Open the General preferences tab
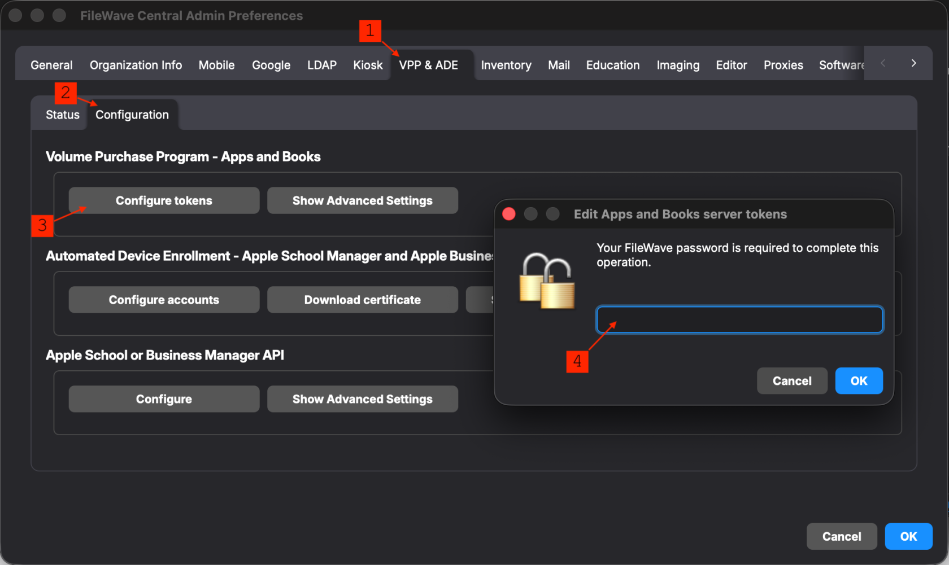The image size is (949, 565). (51, 65)
